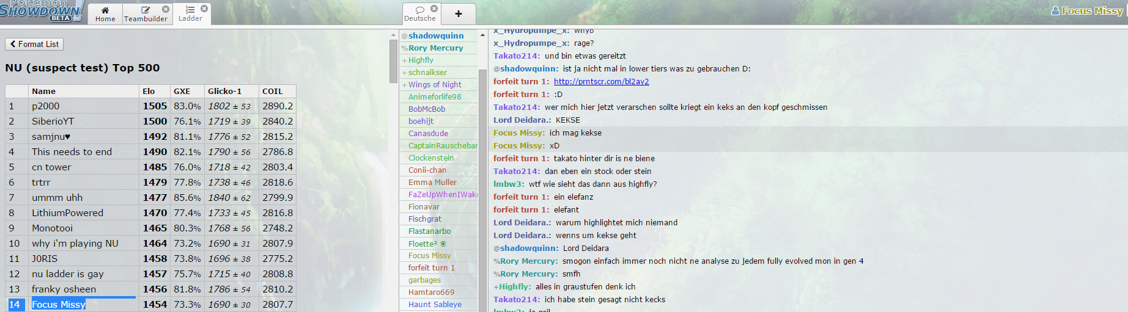Close the Deutsche chat tab

tap(434, 9)
